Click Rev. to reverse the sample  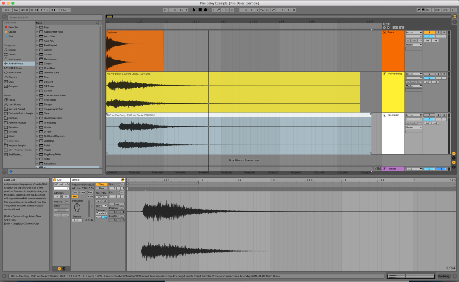pos(91,192)
